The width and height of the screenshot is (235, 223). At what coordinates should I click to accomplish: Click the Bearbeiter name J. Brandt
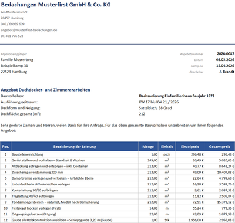tap(227, 72)
